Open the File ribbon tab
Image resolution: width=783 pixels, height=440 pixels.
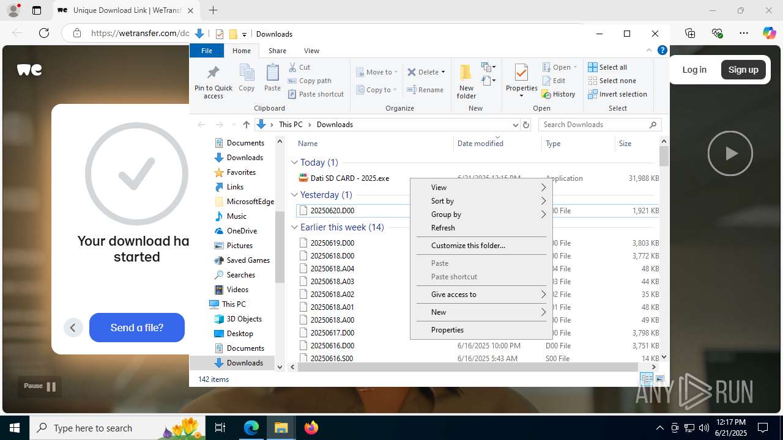(207, 51)
